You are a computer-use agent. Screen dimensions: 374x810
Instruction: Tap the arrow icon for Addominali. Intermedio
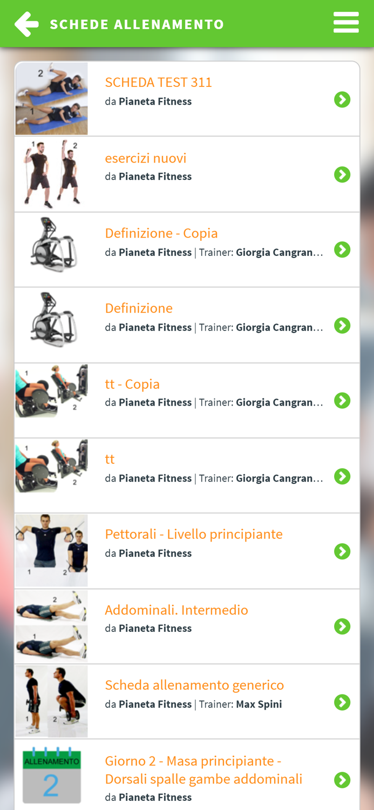(x=343, y=626)
